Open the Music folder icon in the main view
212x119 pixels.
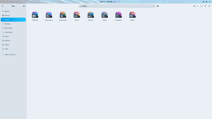click(77, 15)
